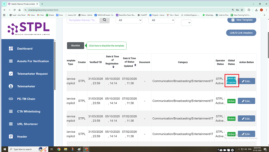The height and width of the screenshot is (152, 269).
Task: Open the URL Shortener page
Action: (x=27, y=124)
